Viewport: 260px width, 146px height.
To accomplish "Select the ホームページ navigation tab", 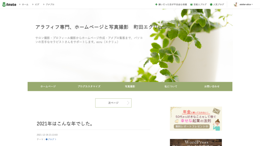I will click(x=48, y=86).
